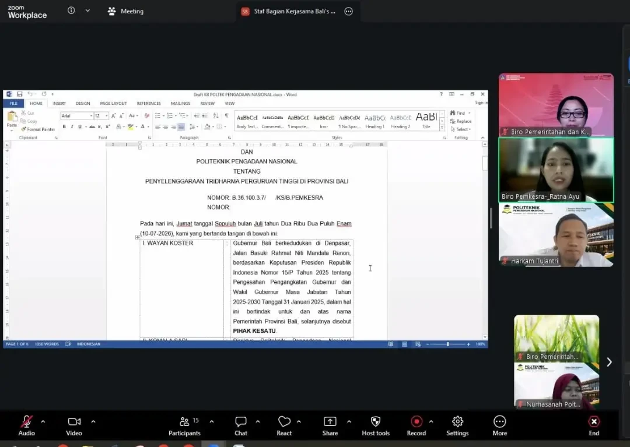Click the Increase Indent icon

tap(205, 115)
